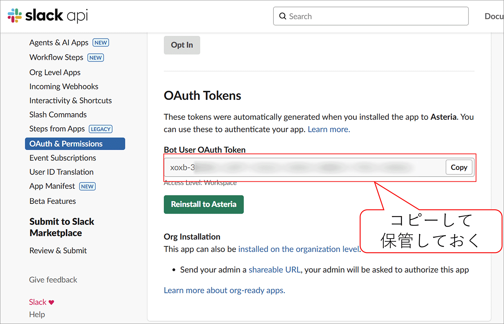Screen dimensions: 504x324
Task: Click the red heart icon beside Slack
Action: click(x=51, y=302)
